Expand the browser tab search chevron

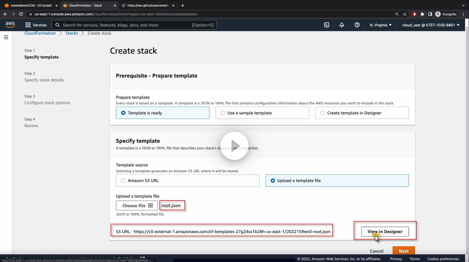(x=463, y=5)
